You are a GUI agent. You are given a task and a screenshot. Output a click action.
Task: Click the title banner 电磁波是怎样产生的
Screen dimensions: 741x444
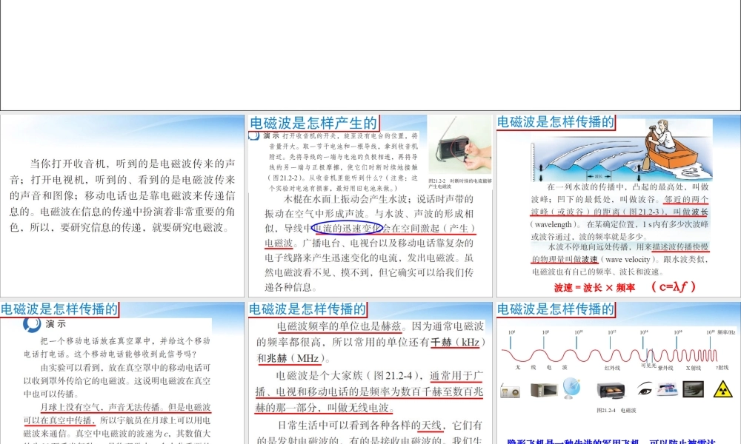tap(314, 123)
